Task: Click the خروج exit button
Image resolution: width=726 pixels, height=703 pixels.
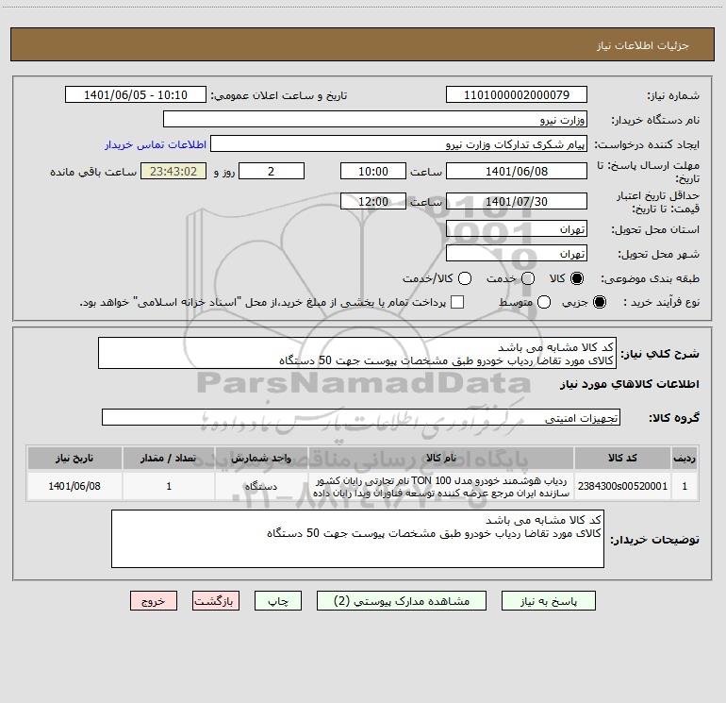Action: (154, 600)
